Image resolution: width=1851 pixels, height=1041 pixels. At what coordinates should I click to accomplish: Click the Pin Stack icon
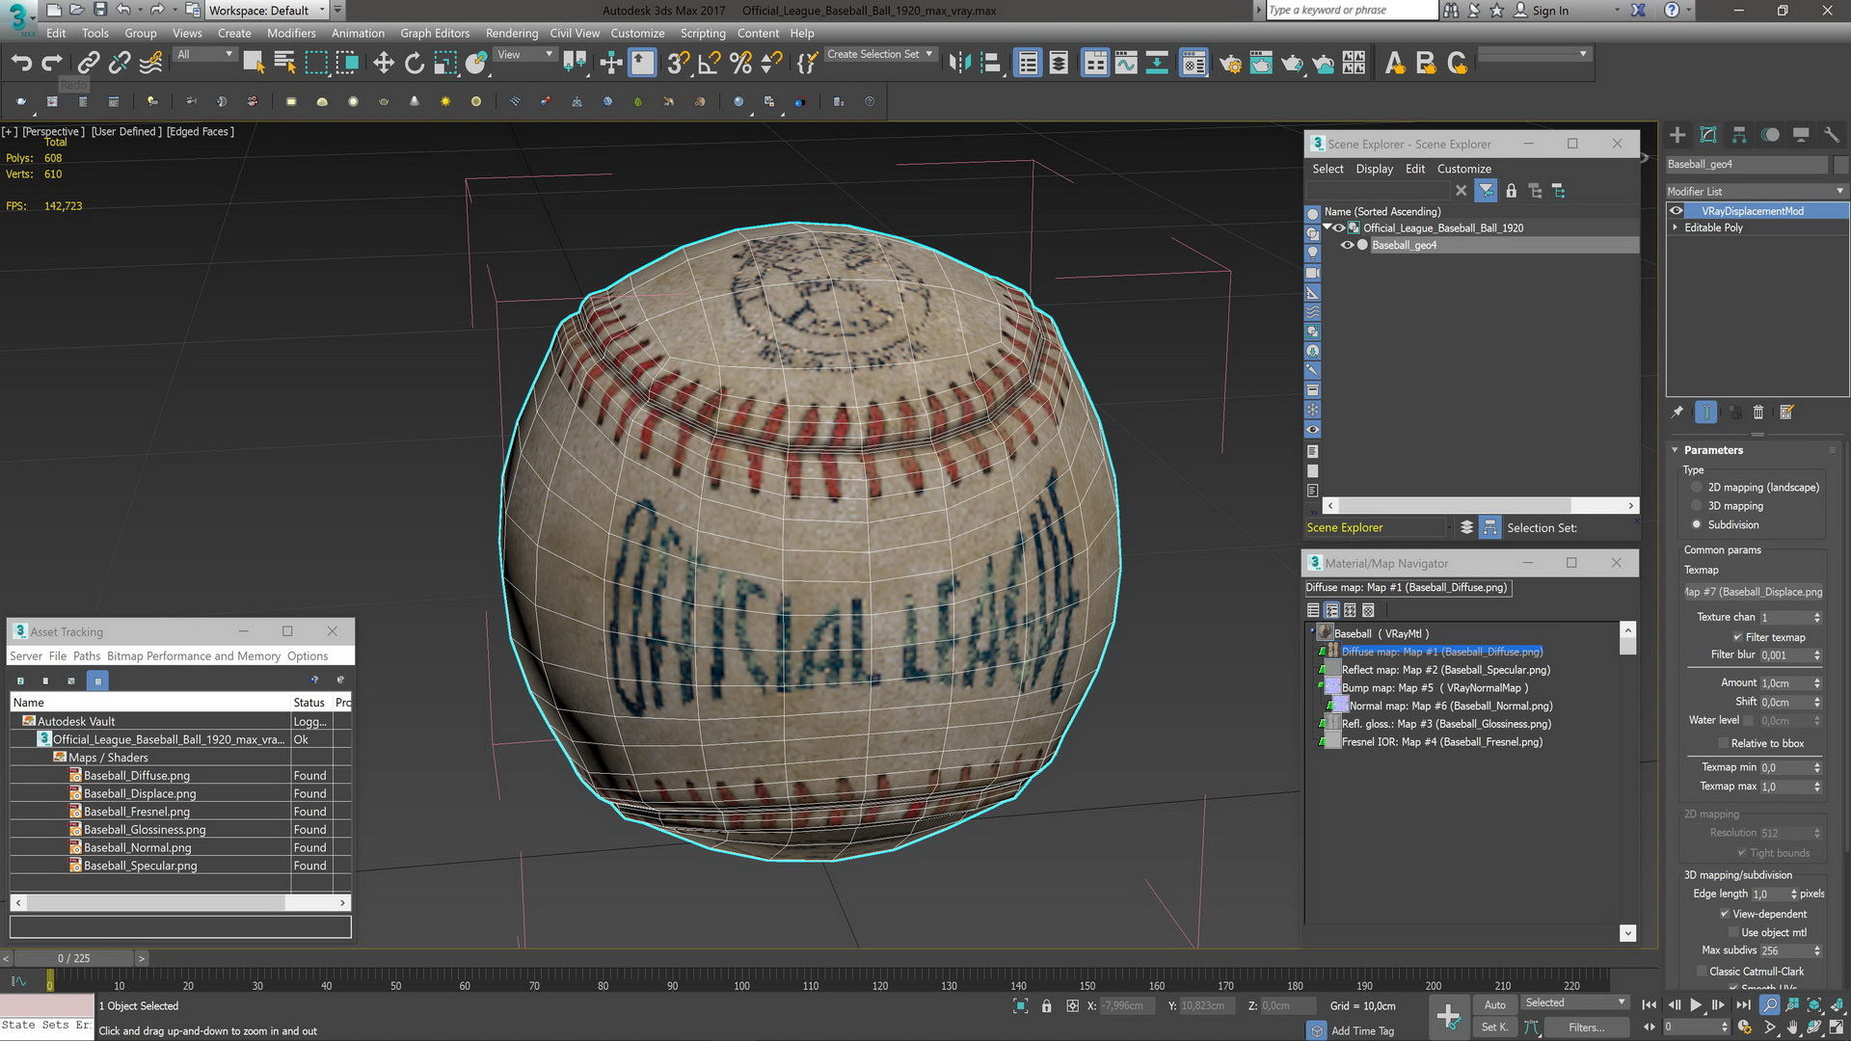[x=1677, y=413]
